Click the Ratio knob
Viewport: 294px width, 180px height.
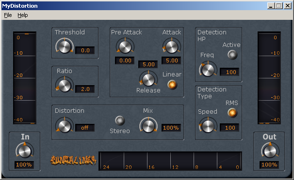point(65,86)
